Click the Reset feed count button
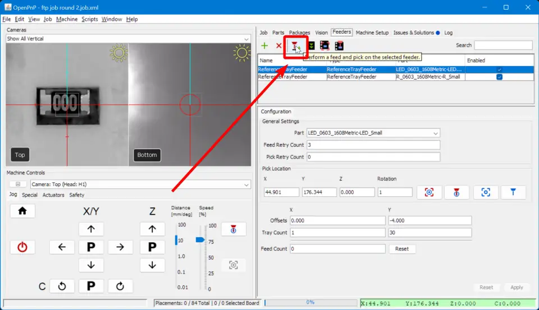This screenshot has height=310, width=539. click(401, 249)
